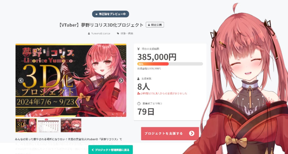Click the yen icon above funding total
The width and height of the screenshot is (288, 154).
(138, 49)
